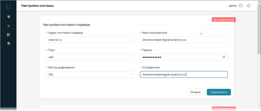Focus the Имя пользователя field
The height and width of the screenshot is (111, 261).
(x=184, y=40)
